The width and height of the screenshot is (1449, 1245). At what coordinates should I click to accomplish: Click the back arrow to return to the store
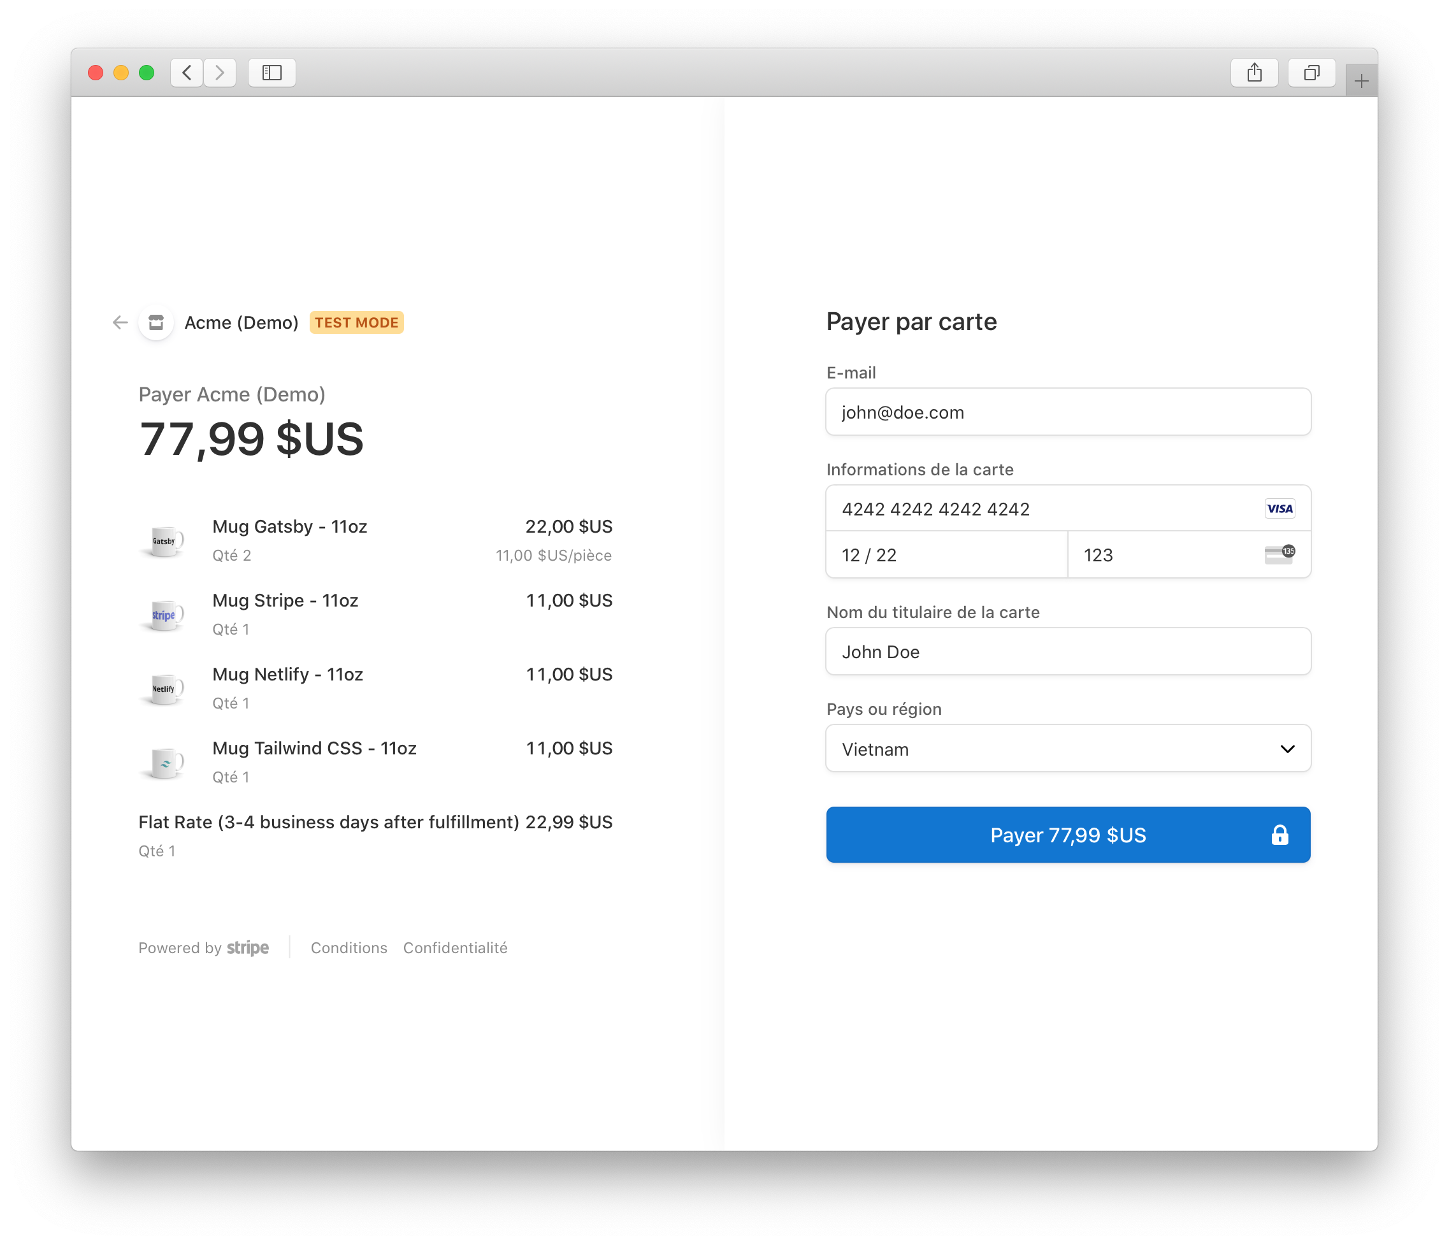(x=119, y=322)
